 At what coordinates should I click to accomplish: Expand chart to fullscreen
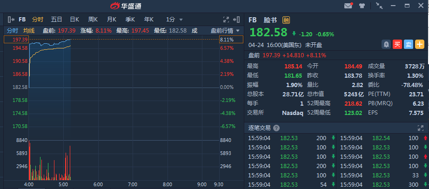(x=227, y=20)
